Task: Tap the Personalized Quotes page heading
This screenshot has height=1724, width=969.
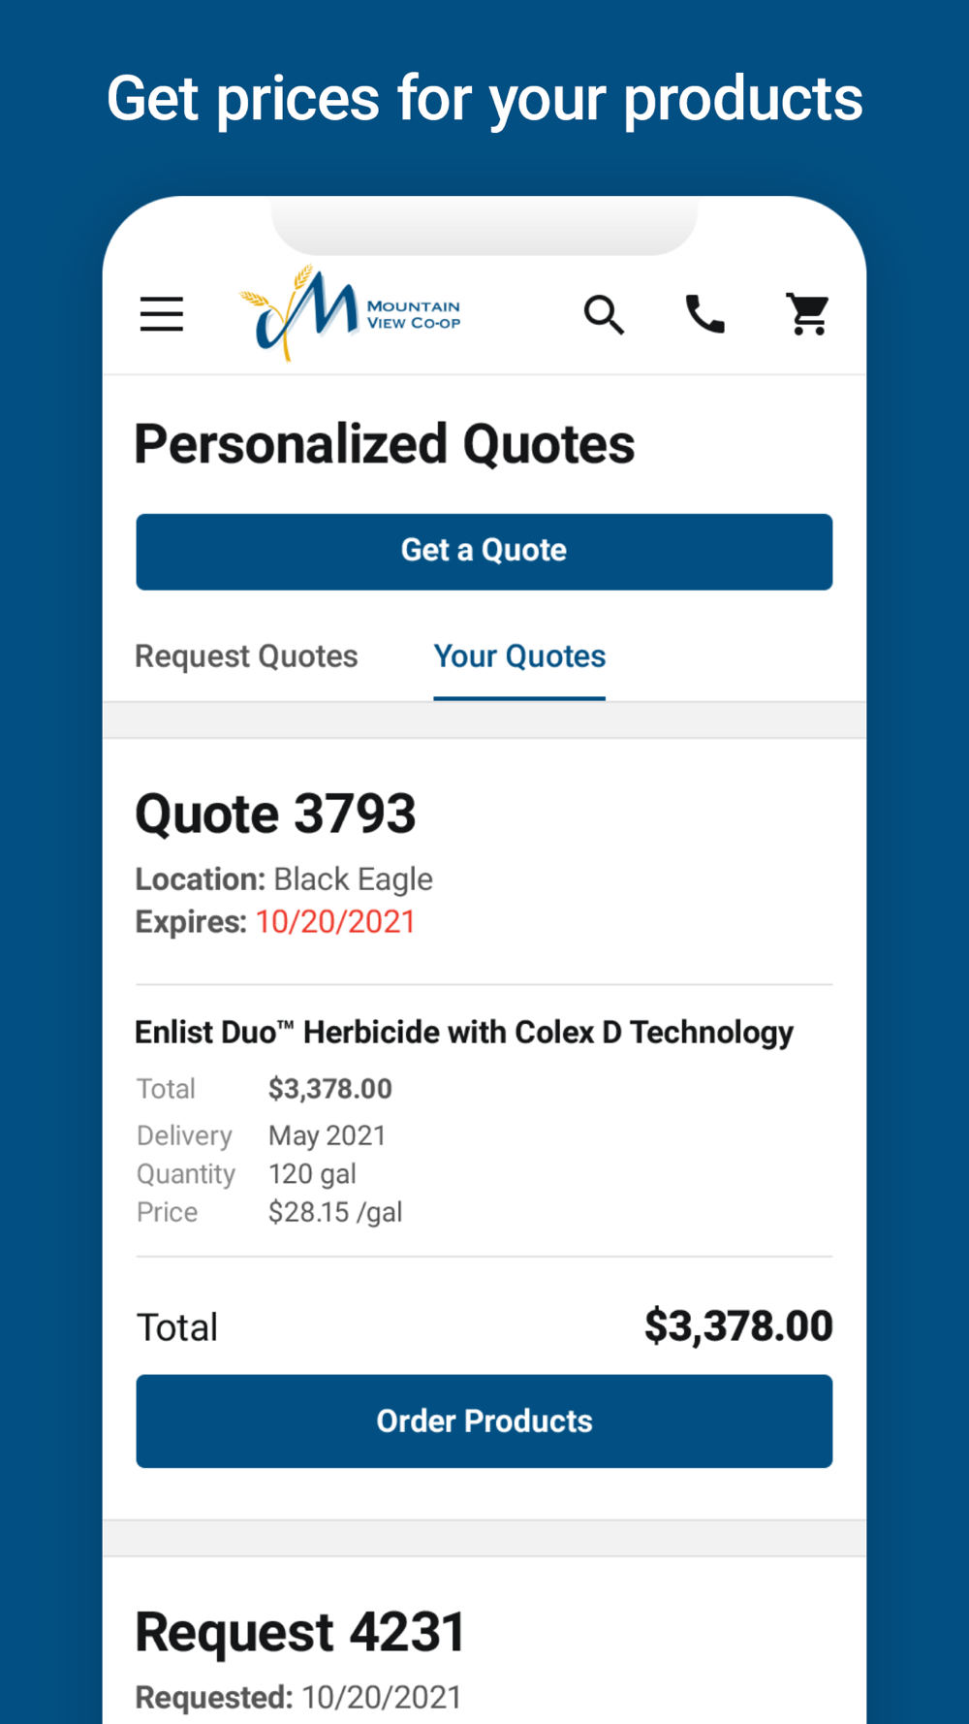Action: (x=385, y=445)
